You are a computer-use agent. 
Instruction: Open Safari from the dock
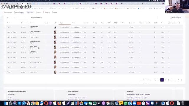point(24,103)
